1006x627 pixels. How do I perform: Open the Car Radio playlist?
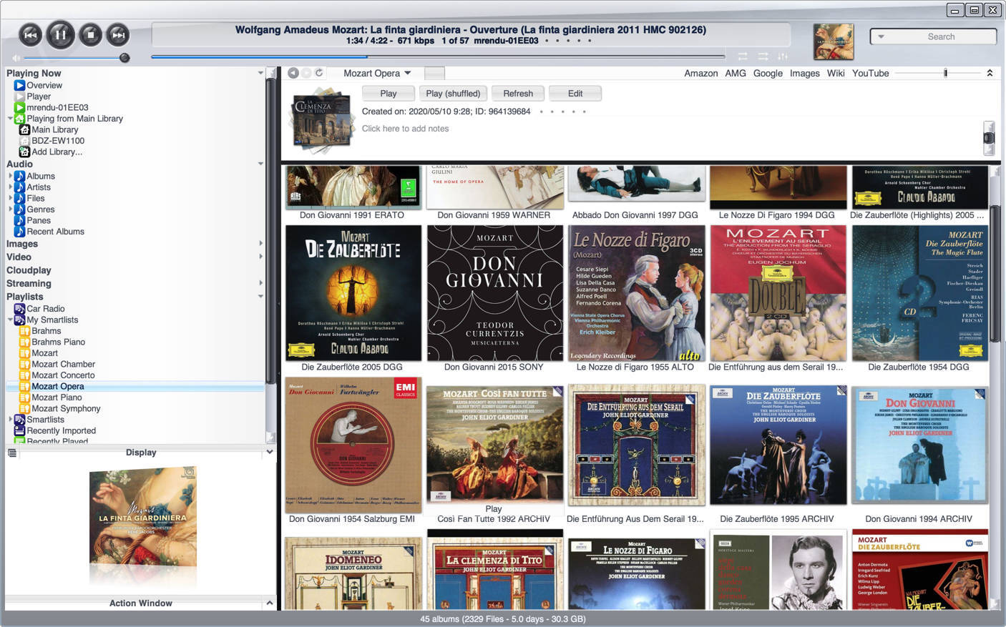46,309
